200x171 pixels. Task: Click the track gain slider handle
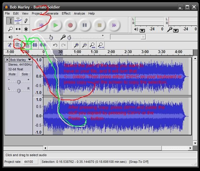pyautogui.click(x=19, y=82)
